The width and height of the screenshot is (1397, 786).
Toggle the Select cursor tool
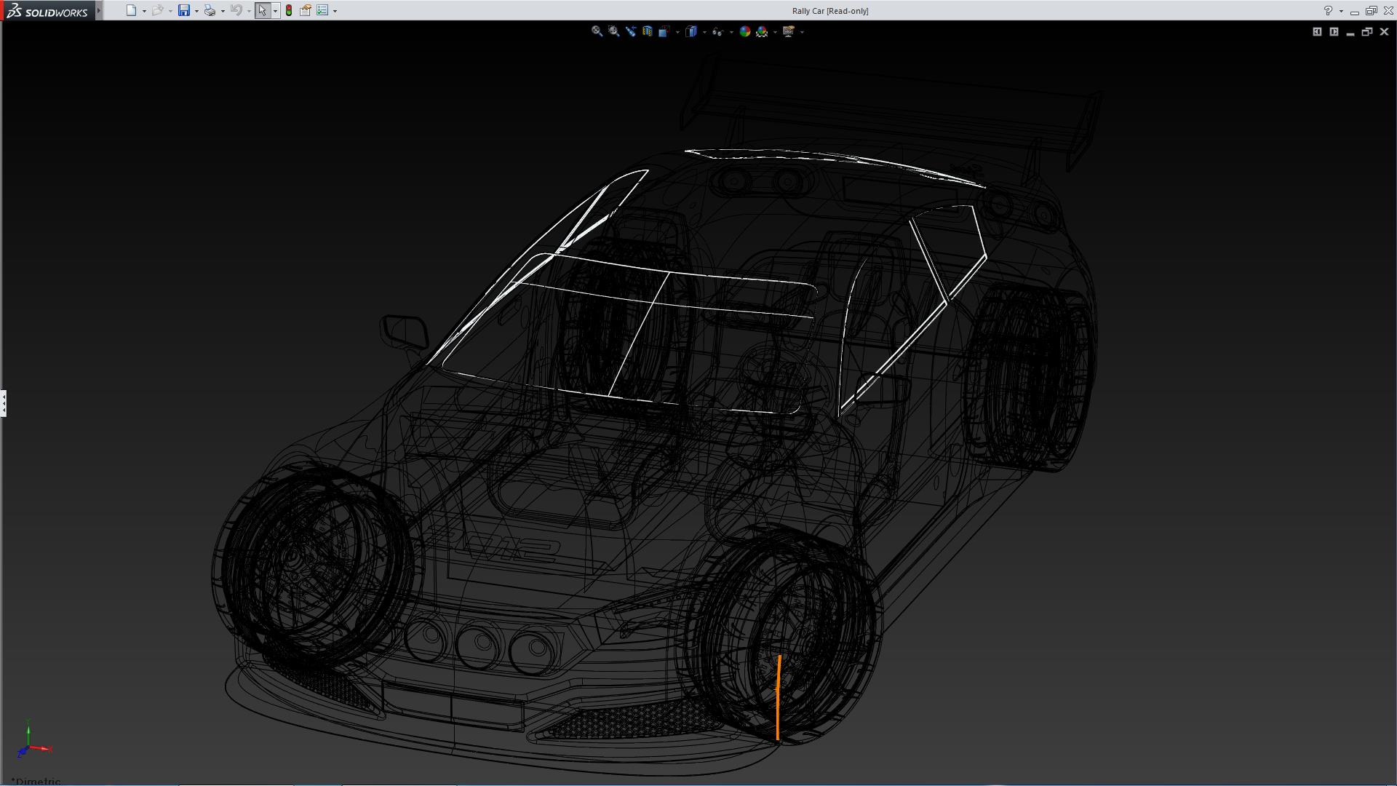click(x=262, y=10)
